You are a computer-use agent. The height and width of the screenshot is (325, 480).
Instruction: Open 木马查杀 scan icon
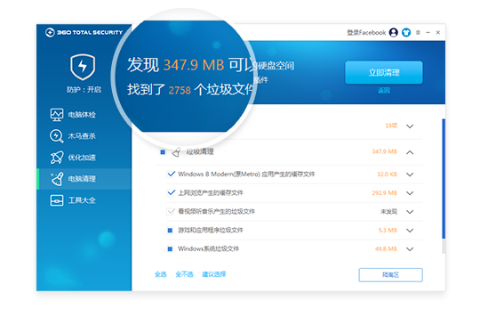57,136
